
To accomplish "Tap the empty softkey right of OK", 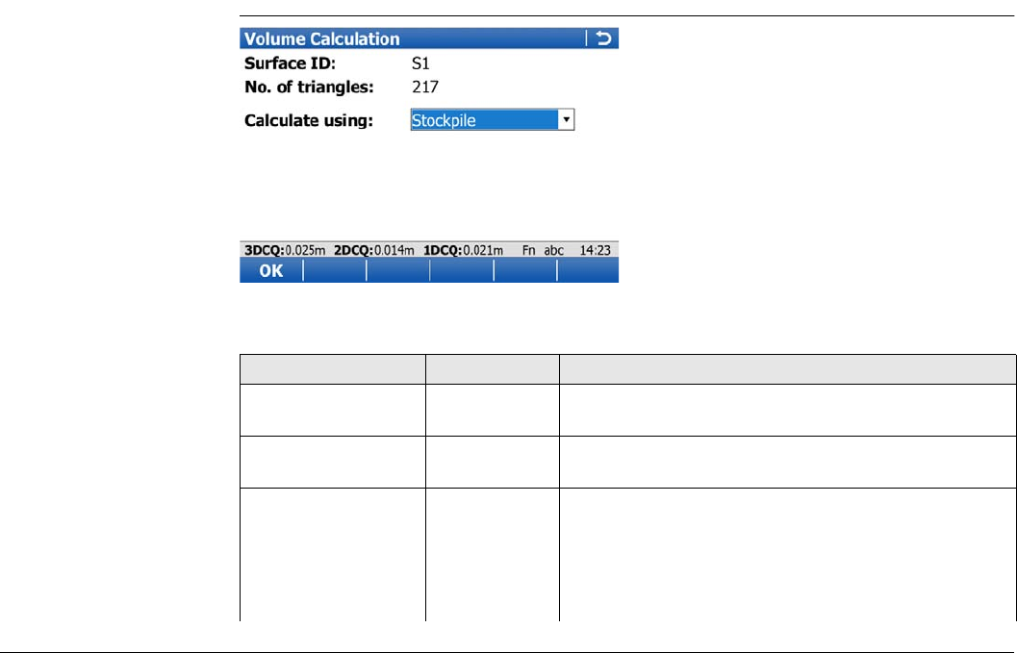I will [335, 270].
